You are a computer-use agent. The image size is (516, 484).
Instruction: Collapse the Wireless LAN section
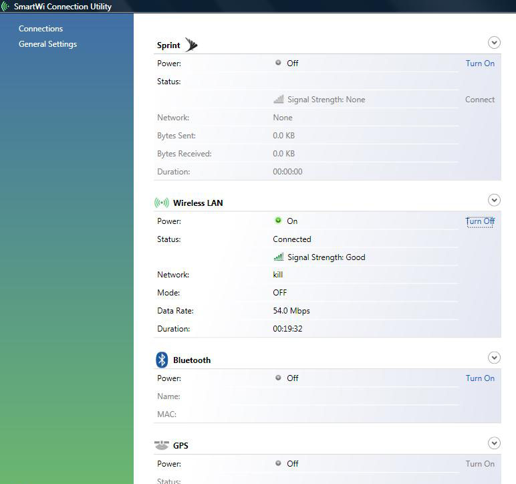[494, 200]
